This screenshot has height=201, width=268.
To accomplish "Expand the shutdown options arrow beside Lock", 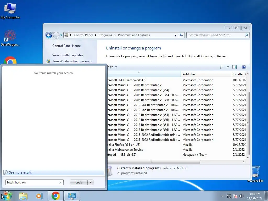I will point(90,182).
